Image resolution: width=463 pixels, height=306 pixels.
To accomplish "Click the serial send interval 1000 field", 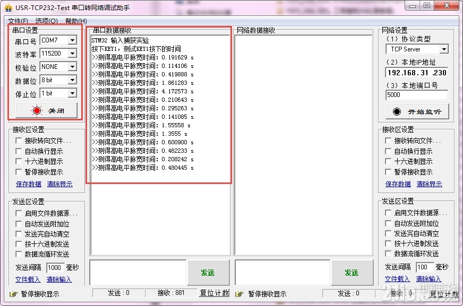I will [x=55, y=267].
